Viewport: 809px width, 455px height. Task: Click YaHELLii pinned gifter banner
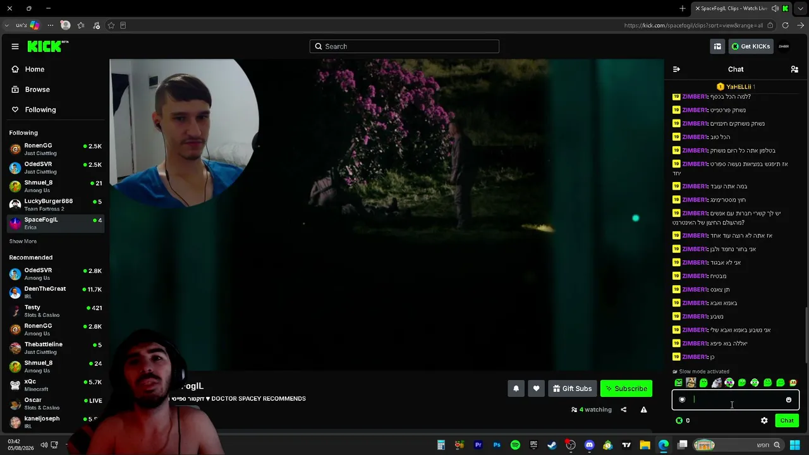[736, 87]
